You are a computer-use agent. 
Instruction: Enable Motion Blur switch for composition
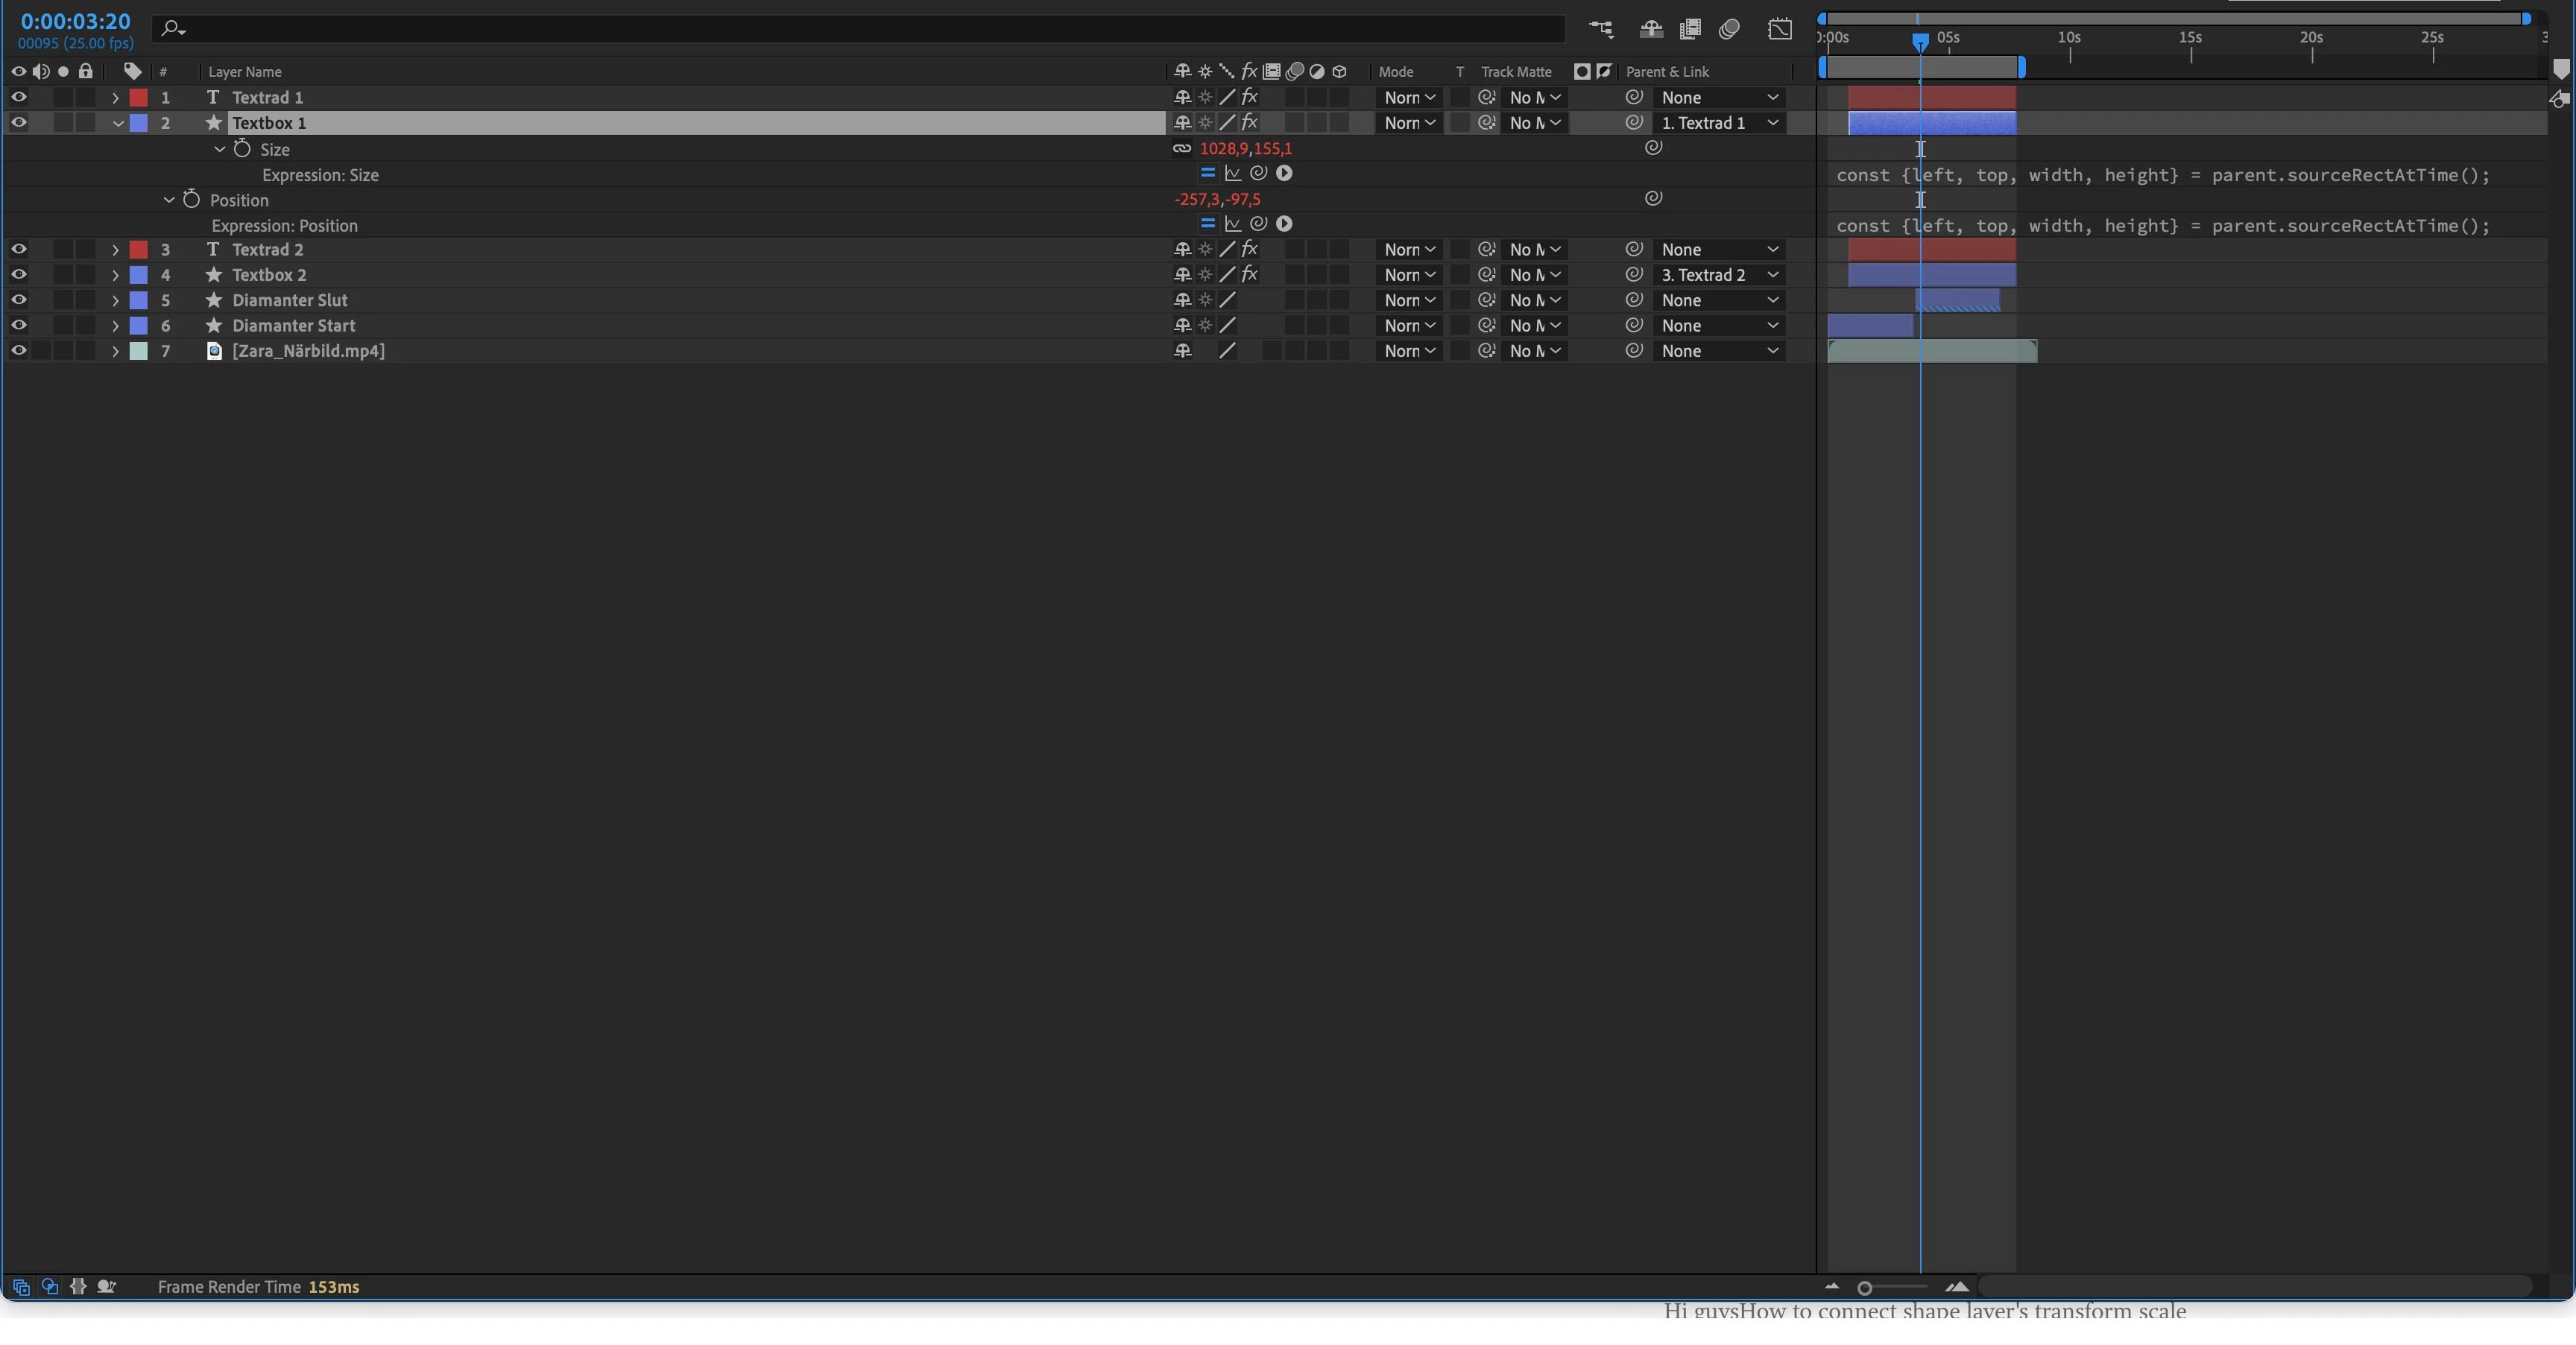[x=1729, y=29]
